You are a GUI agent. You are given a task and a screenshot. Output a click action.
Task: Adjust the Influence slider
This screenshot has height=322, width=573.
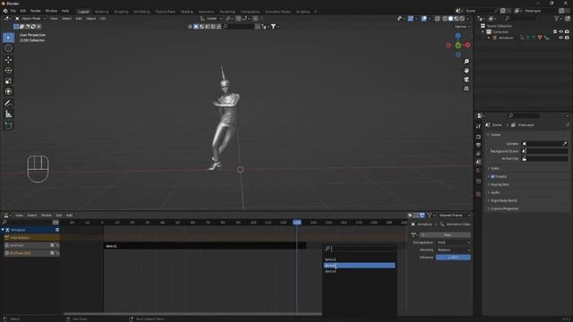(x=453, y=258)
